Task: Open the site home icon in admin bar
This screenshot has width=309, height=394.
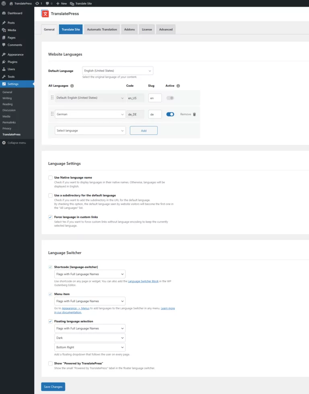Action: point(11,4)
